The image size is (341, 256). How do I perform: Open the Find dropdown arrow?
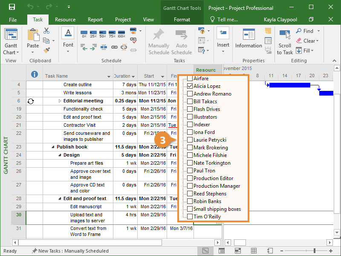(x=318, y=31)
